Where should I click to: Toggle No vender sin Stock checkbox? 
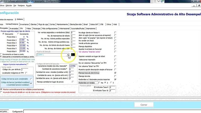click(115, 40)
